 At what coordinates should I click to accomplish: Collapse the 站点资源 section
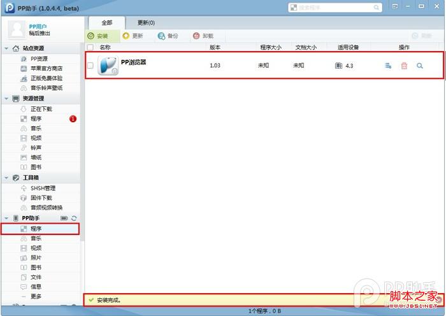[6, 48]
